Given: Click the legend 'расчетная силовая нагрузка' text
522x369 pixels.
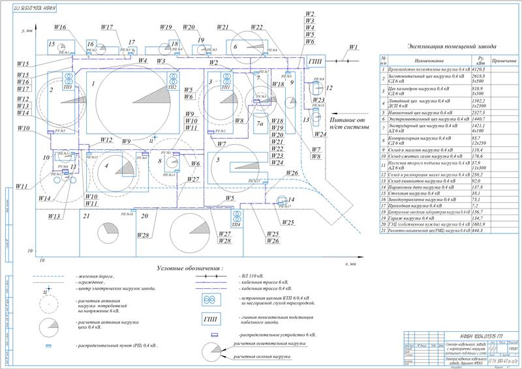Looking at the screenshot, I should 262,357.
